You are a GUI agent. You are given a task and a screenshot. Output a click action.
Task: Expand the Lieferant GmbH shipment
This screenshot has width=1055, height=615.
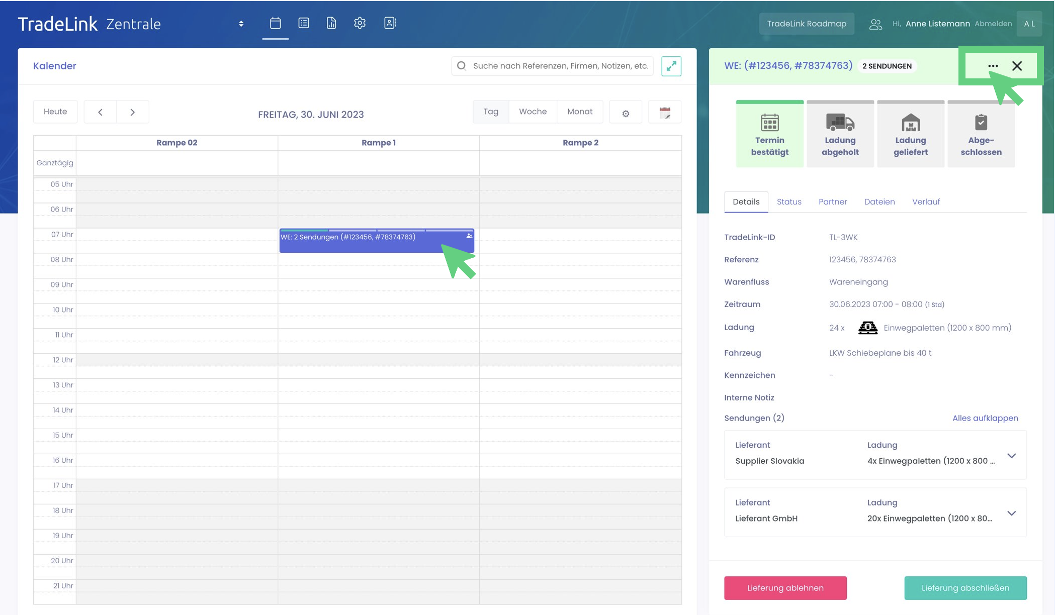tap(1011, 513)
